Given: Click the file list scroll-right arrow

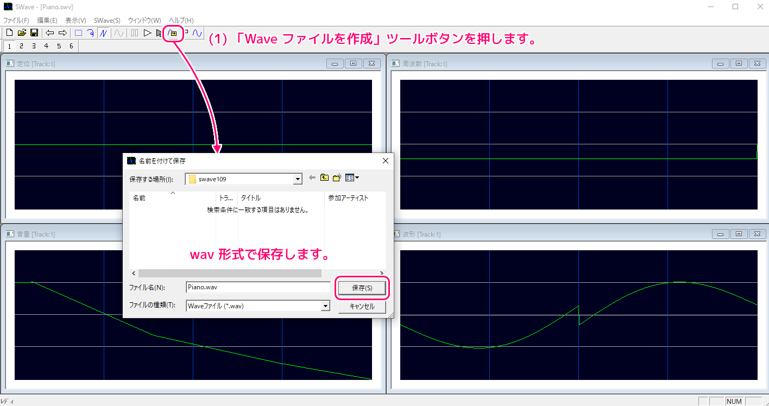Looking at the screenshot, I should pyautogui.click(x=382, y=273).
